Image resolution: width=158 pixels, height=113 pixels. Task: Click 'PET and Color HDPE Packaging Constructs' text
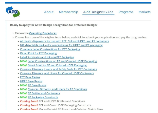point(65,105)
